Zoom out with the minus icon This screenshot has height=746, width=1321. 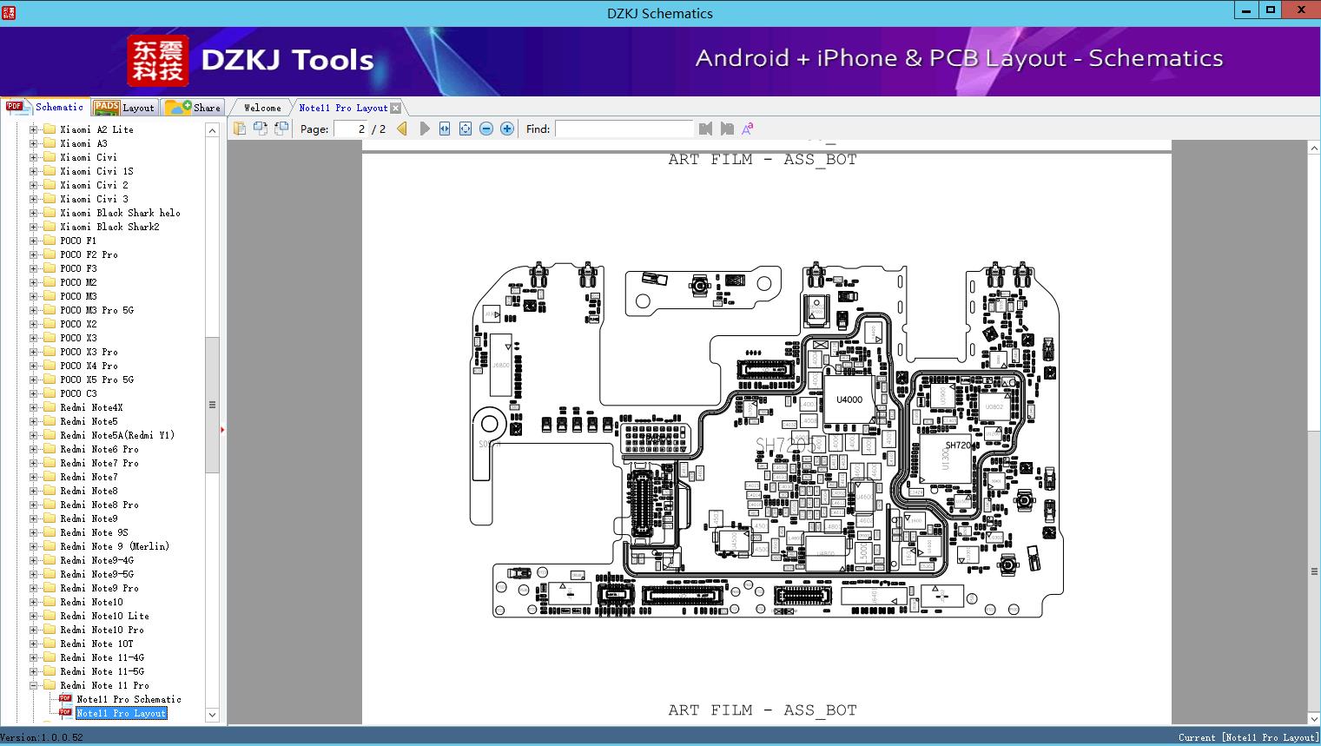(x=486, y=129)
